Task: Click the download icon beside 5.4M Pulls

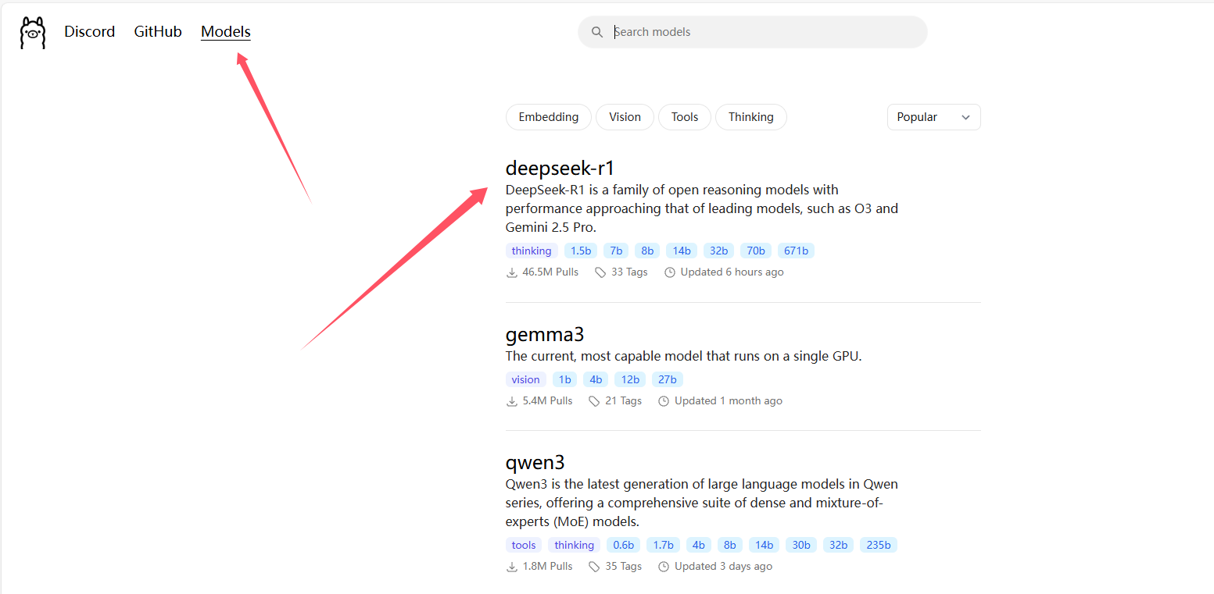Action: pos(512,401)
